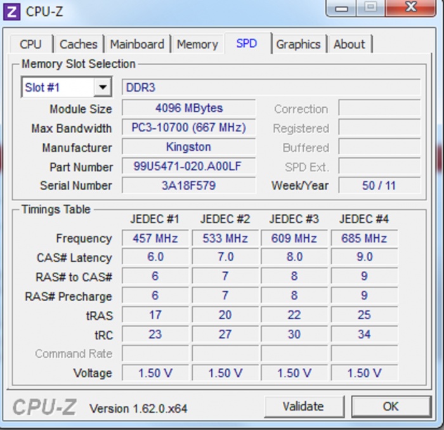Switch to the Caches tab

coord(79,44)
